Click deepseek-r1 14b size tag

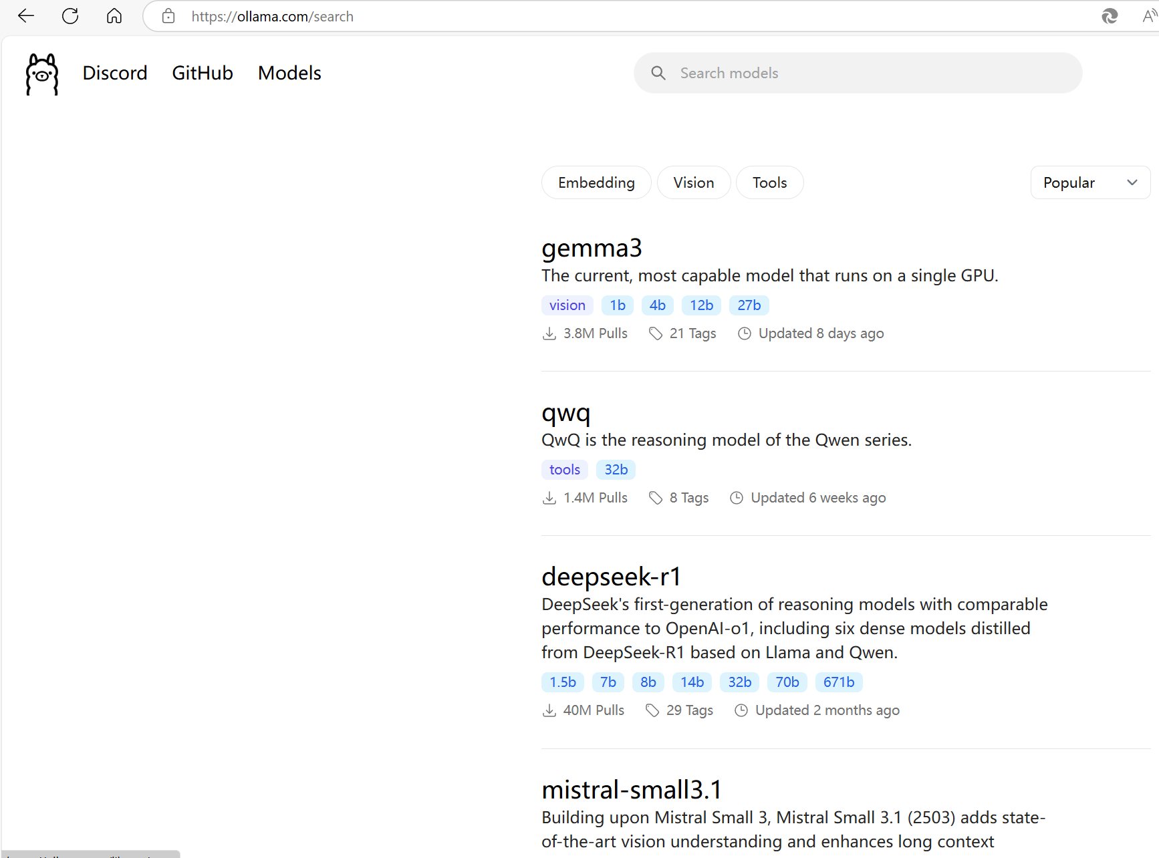[x=692, y=682]
